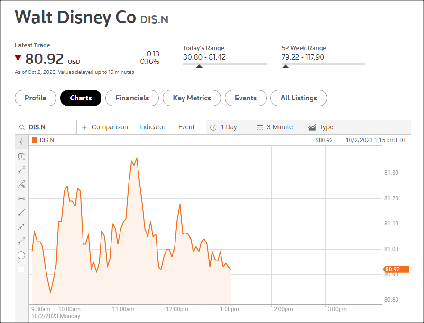Select the line segment drawing tool

[x=21, y=170]
